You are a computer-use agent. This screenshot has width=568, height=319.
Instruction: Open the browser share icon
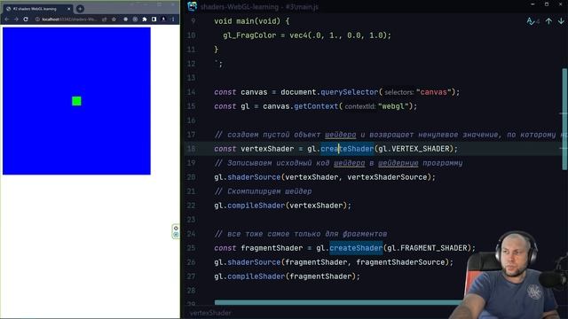(105, 19)
